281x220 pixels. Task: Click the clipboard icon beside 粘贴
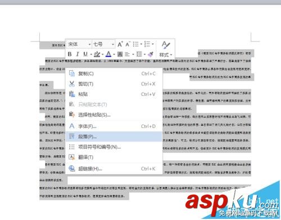(72, 94)
